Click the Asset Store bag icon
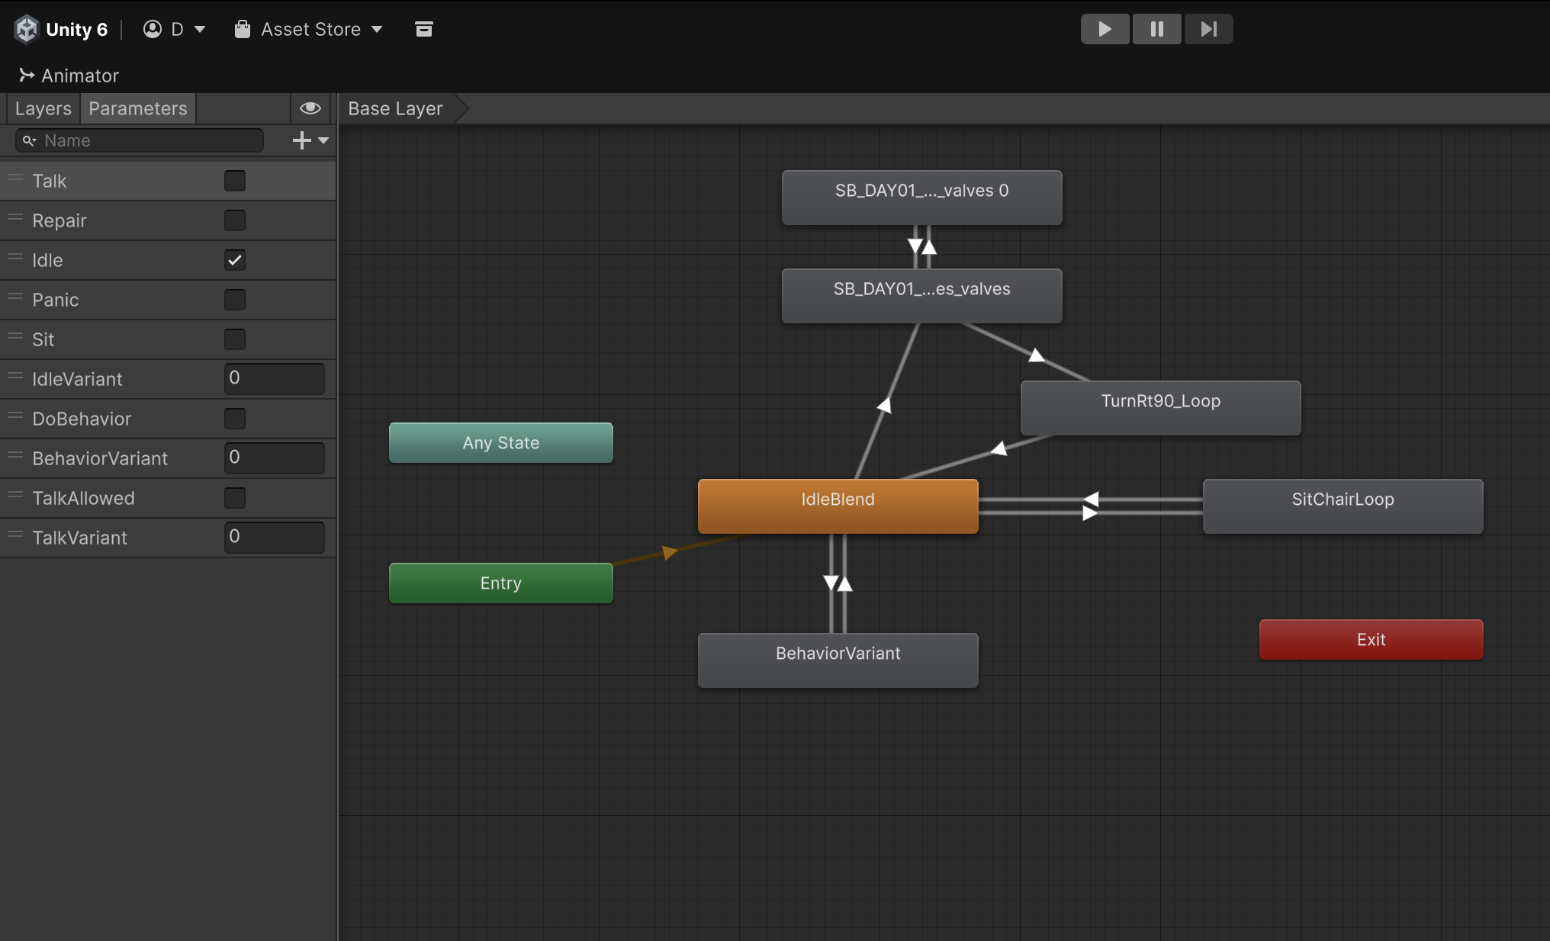This screenshot has width=1550, height=941. click(x=243, y=29)
